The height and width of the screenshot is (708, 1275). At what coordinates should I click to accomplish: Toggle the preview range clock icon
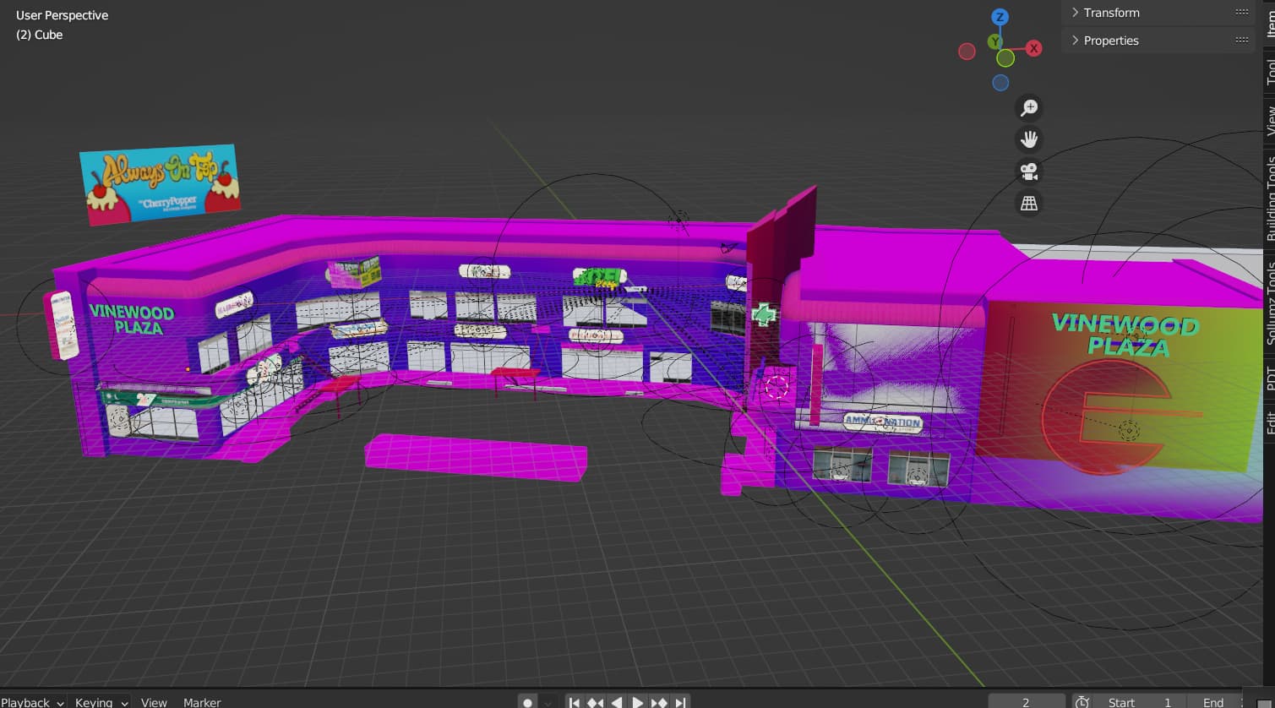[x=1082, y=702]
